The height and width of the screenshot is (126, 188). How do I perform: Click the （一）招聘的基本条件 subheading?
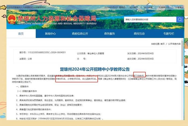point(27,91)
